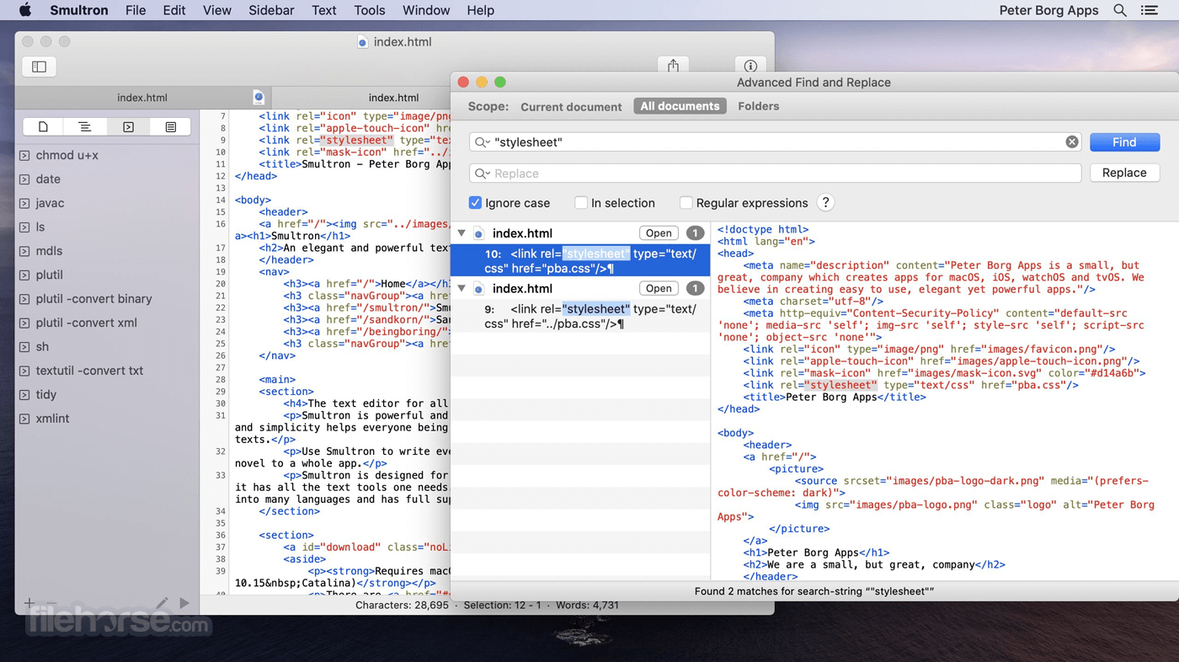Set scope to Current document

click(x=571, y=107)
